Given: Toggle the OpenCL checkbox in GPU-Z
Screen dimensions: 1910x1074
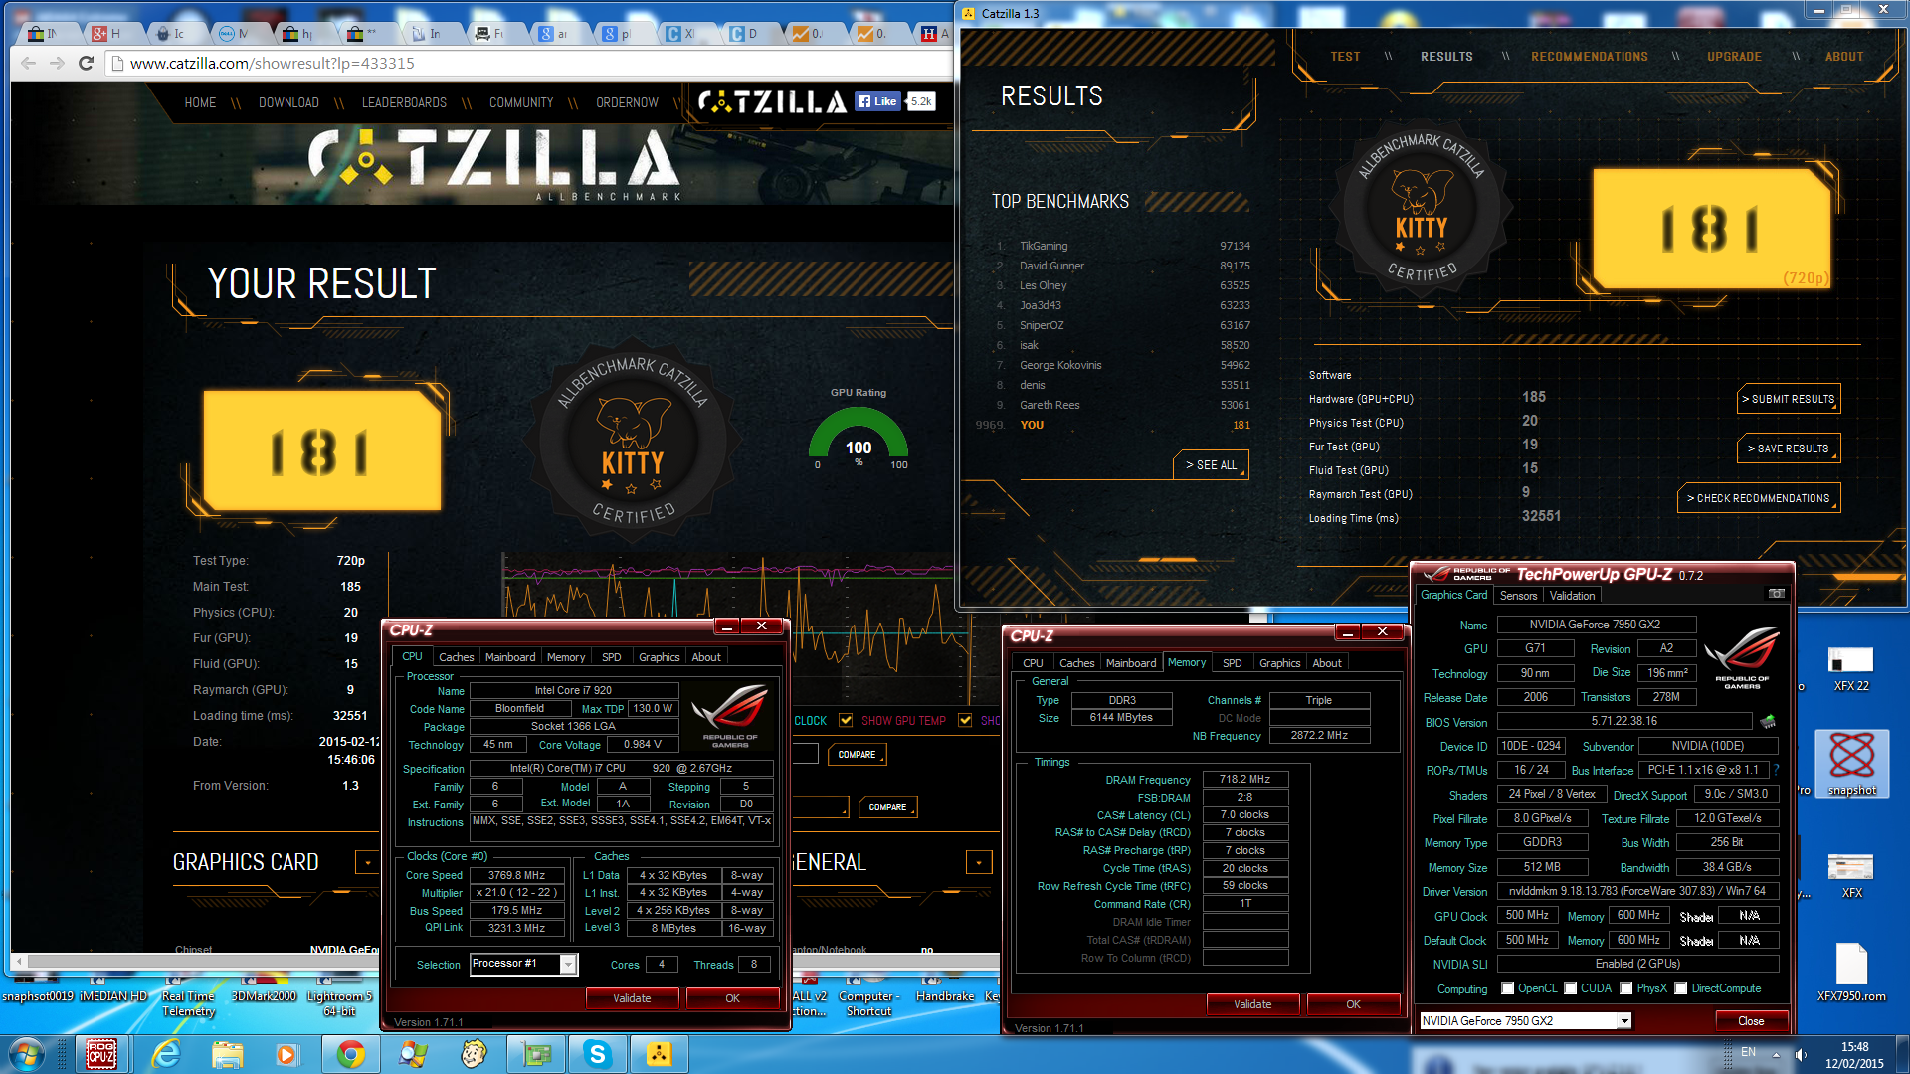Looking at the screenshot, I should pyautogui.click(x=1508, y=988).
